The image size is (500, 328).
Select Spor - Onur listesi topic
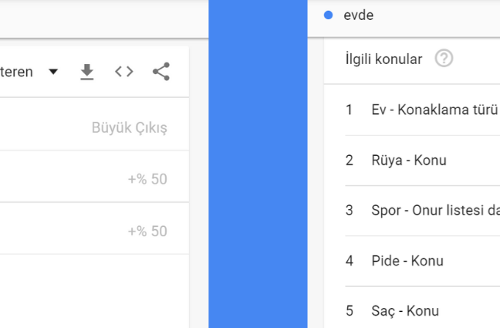(x=436, y=210)
